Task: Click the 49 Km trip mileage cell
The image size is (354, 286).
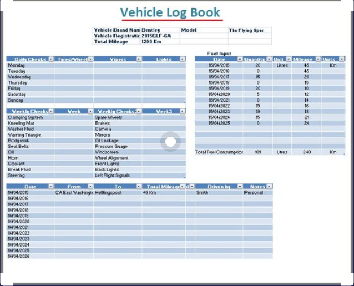Action: coord(164,192)
